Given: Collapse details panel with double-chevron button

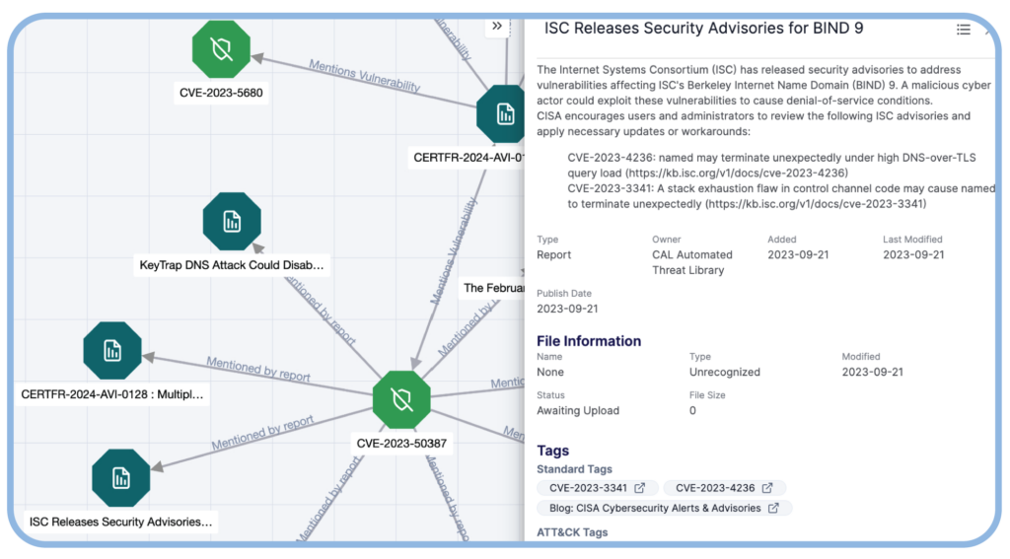Looking at the screenshot, I should [x=497, y=27].
